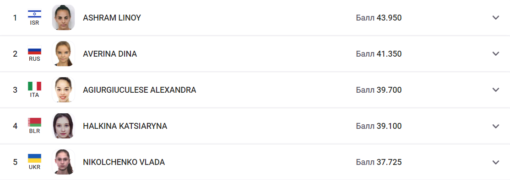This screenshot has height=180, width=510.
Task: Click the Israel flag icon
Action: pyautogui.click(x=34, y=14)
